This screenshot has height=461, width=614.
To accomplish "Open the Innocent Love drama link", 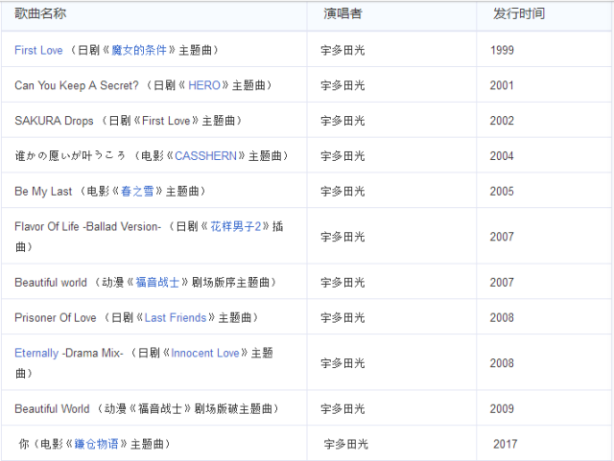I will [x=204, y=353].
